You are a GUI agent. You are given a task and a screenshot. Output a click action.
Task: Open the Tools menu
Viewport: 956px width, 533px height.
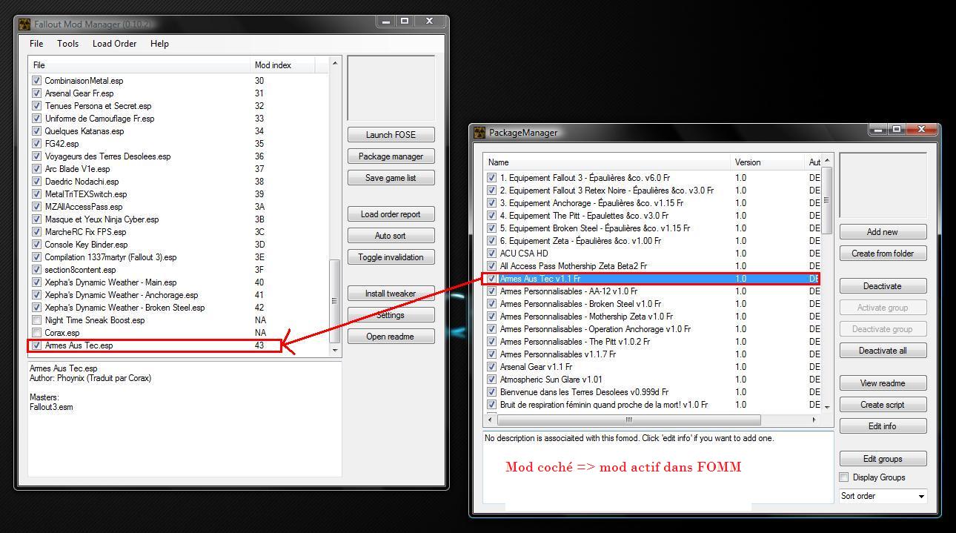pyautogui.click(x=67, y=44)
